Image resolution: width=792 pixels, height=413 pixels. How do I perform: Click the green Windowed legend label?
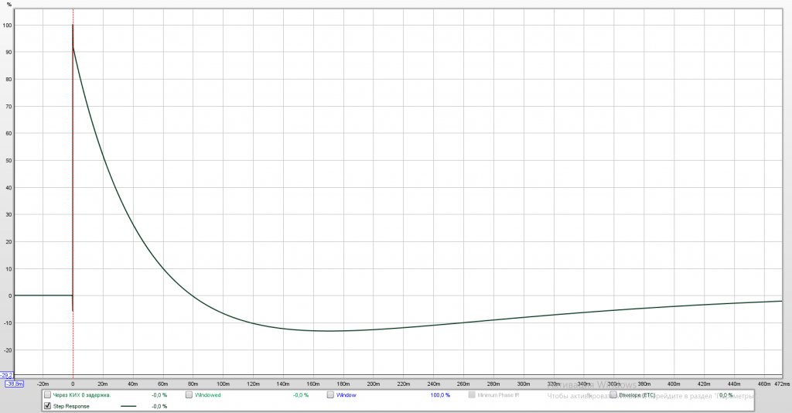[207, 395]
